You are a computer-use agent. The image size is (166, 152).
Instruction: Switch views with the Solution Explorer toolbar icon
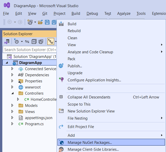[7, 41]
